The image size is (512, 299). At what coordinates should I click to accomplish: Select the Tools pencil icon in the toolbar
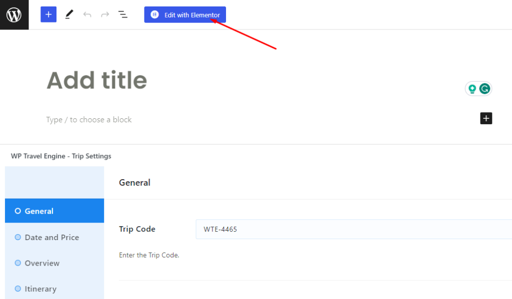68,14
